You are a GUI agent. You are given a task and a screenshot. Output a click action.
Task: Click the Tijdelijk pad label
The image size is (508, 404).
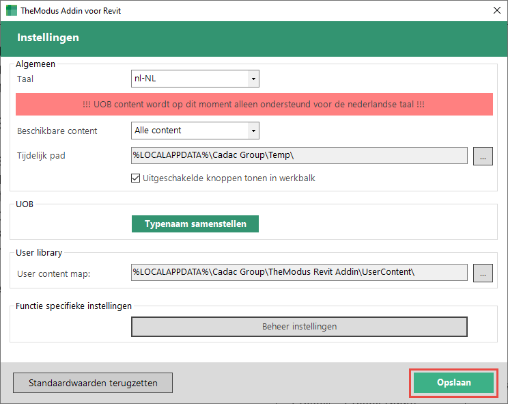[x=41, y=156]
